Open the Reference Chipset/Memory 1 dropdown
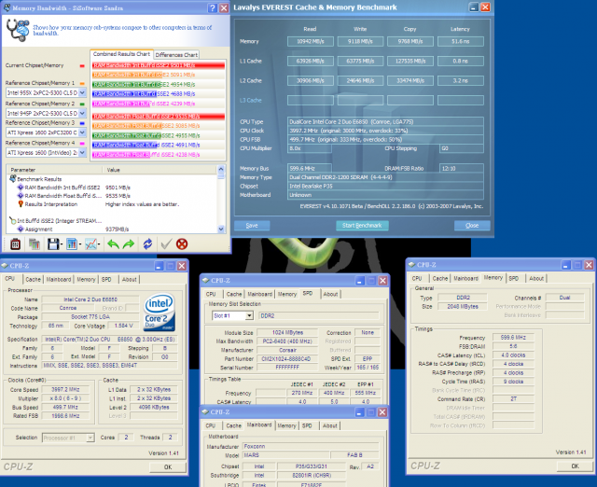 [82, 92]
